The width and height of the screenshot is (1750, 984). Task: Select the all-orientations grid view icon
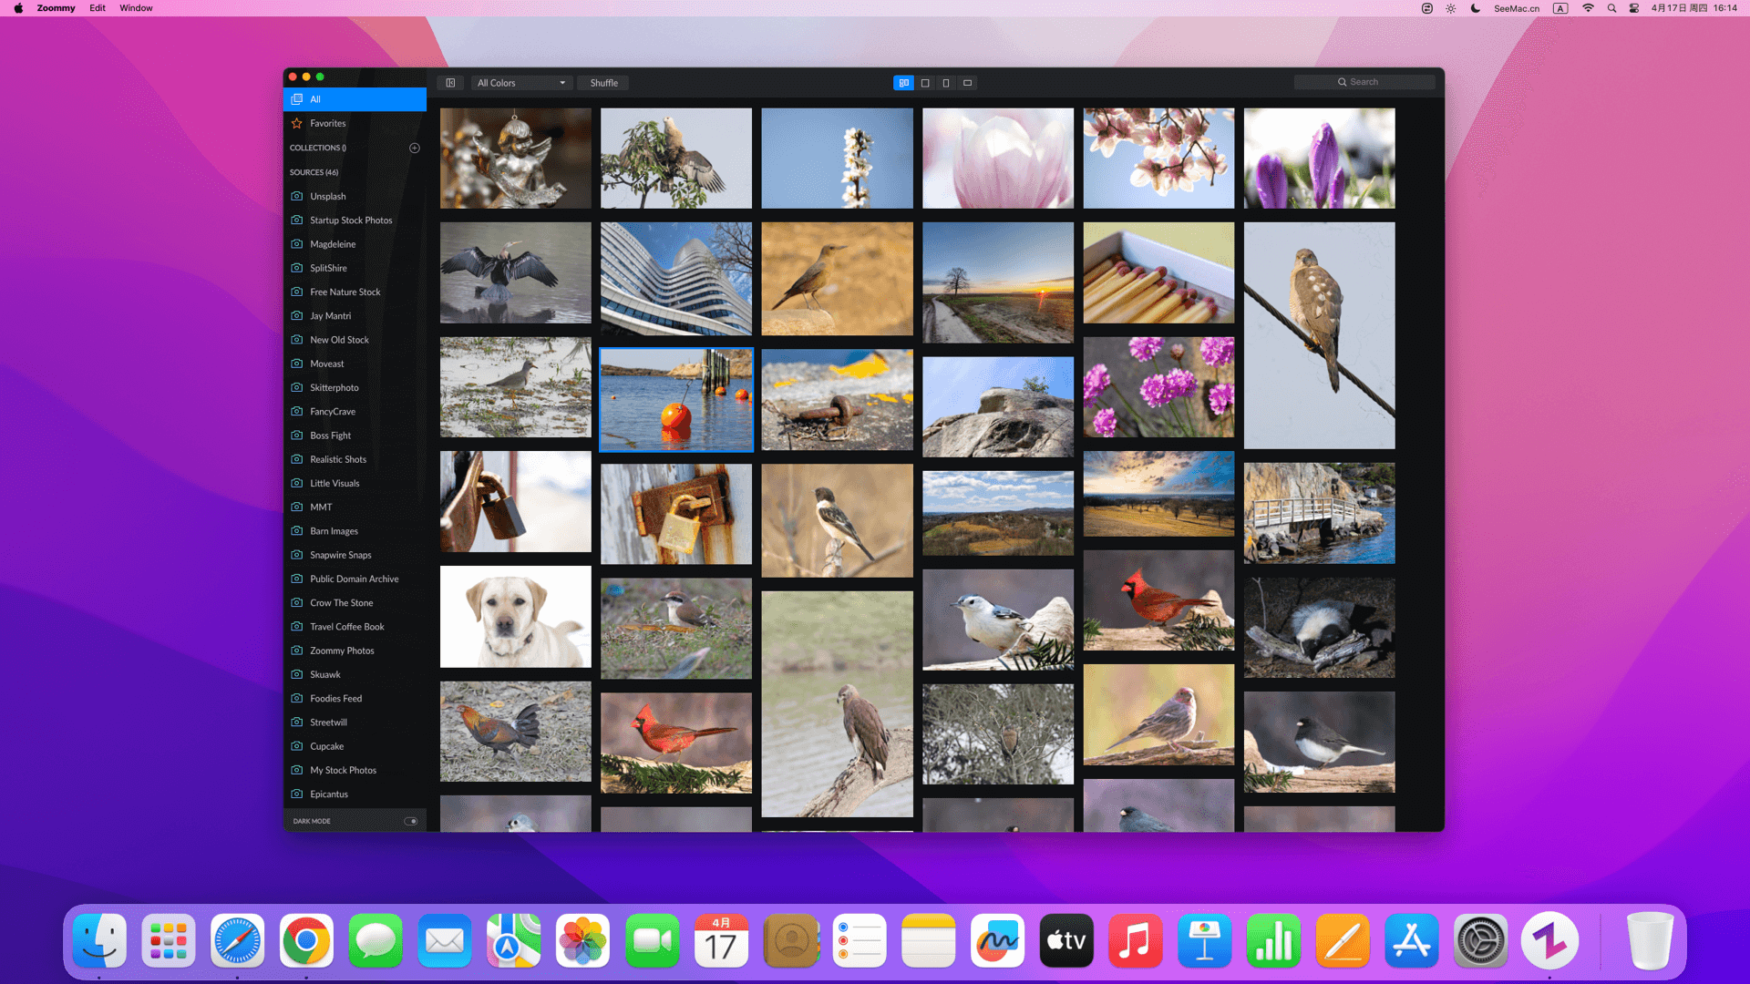903,83
